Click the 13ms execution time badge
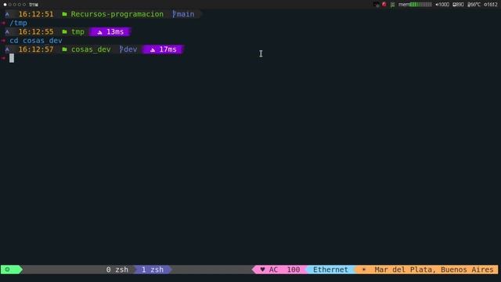This screenshot has width=501, height=282. [110, 31]
